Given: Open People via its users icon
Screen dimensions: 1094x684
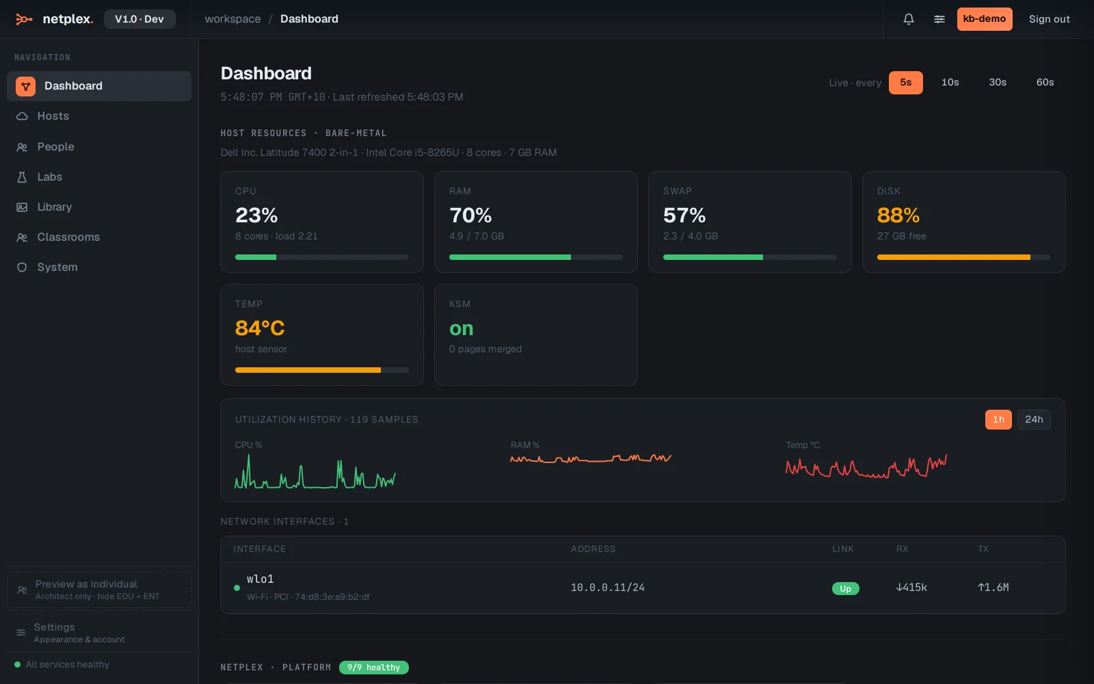Looking at the screenshot, I should click(22, 147).
